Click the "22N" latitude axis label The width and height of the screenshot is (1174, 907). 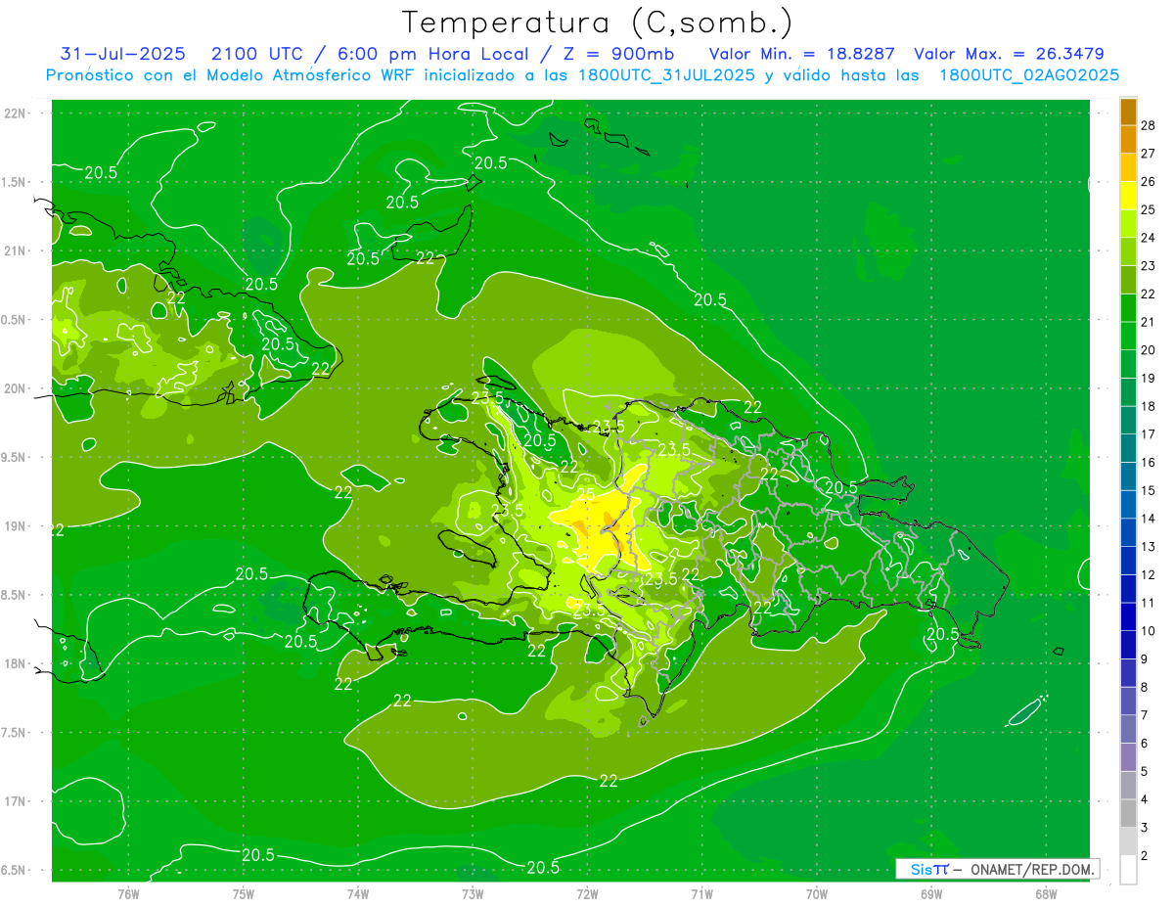tap(15, 113)
